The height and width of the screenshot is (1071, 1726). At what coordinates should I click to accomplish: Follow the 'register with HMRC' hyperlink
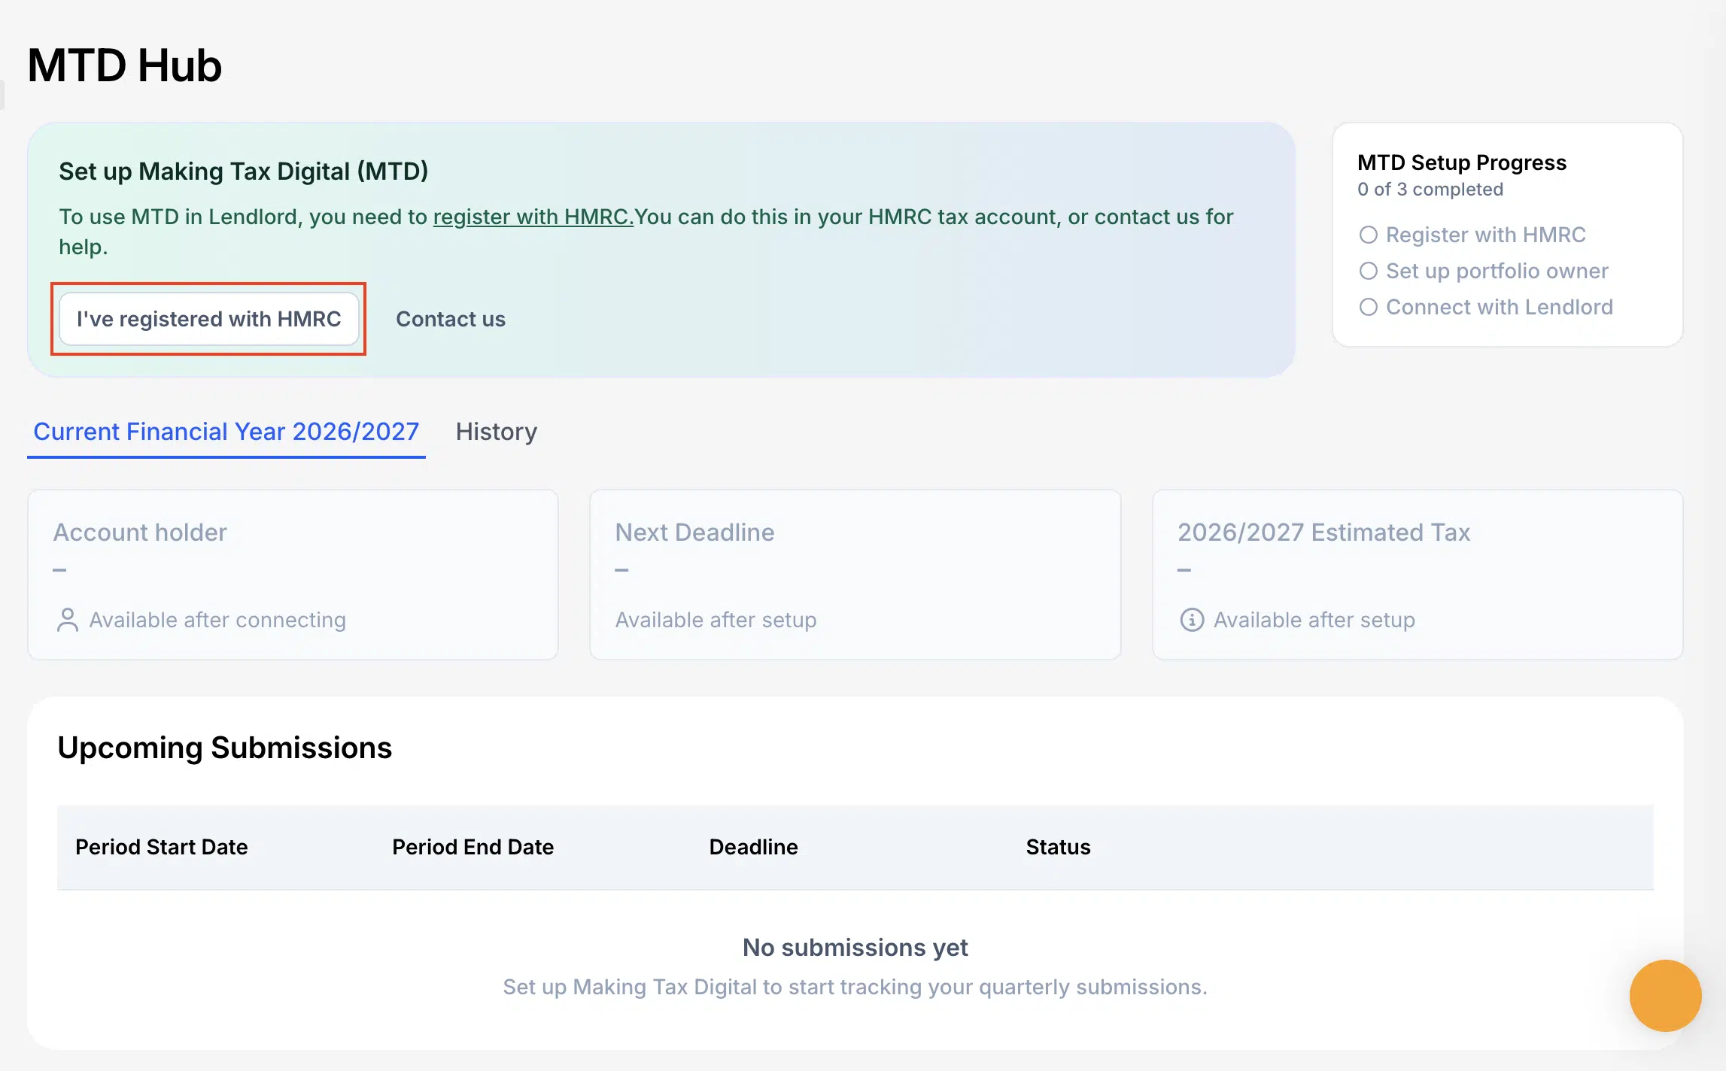click(533, 217)
